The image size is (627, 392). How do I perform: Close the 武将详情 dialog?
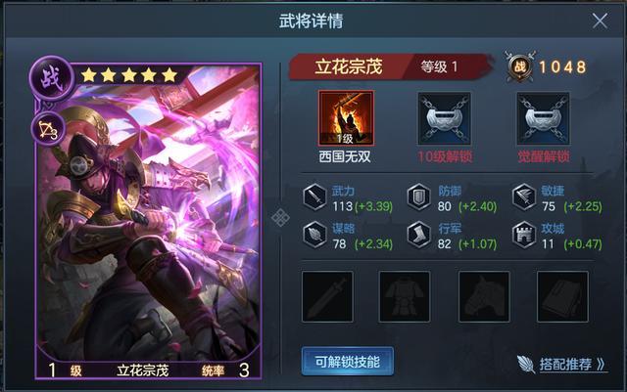click(x=600, y=21)
